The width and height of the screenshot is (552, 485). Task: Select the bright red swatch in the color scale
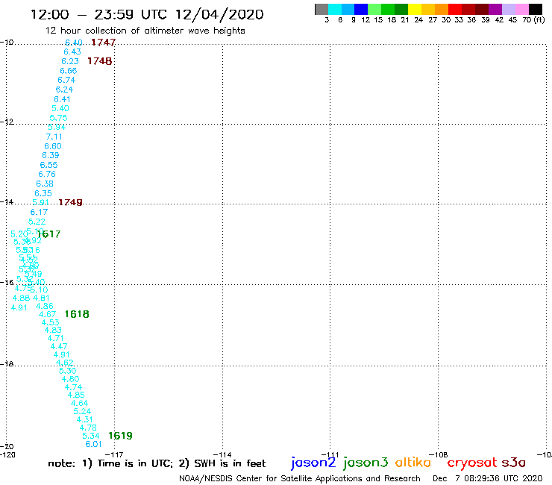pos(455,9)
